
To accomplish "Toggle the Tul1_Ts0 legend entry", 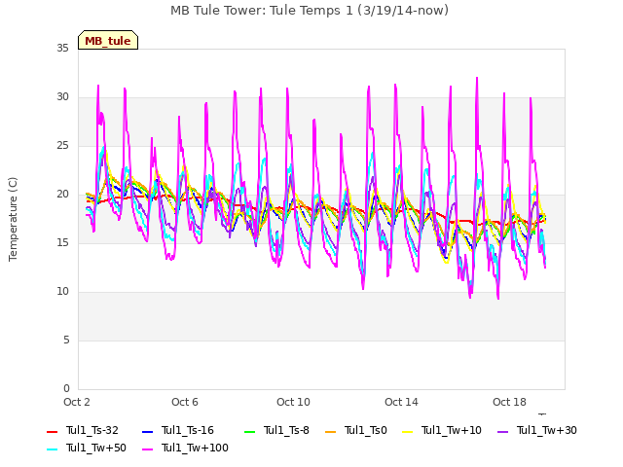I will [356, 430].
